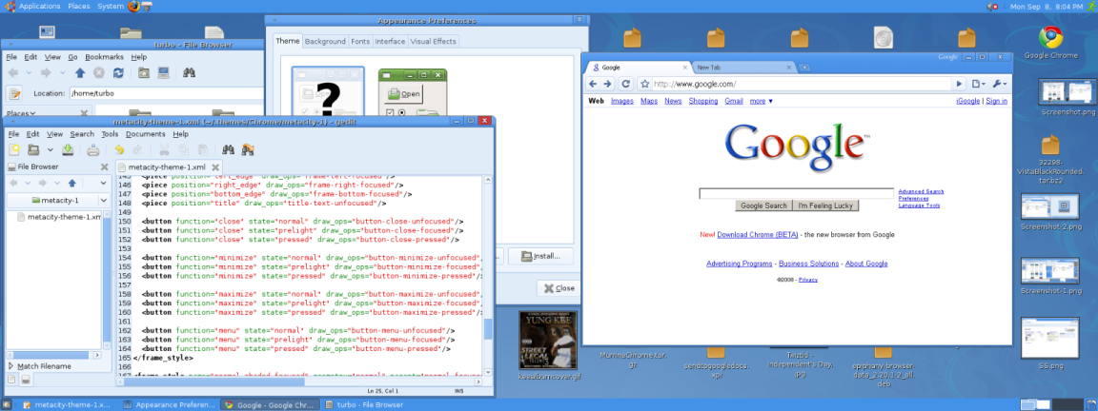Viewport: 1098px width, 411px height.
Task: Close the metacity-theme-1.xml document tab
Action: coord(215,167)
